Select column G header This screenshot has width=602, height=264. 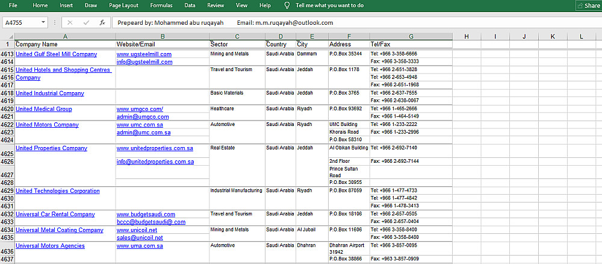point(411,37)
